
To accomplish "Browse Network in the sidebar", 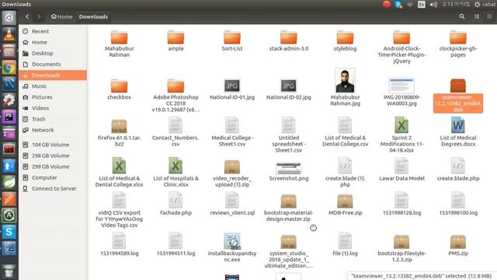I will click(x=53, y=130).
